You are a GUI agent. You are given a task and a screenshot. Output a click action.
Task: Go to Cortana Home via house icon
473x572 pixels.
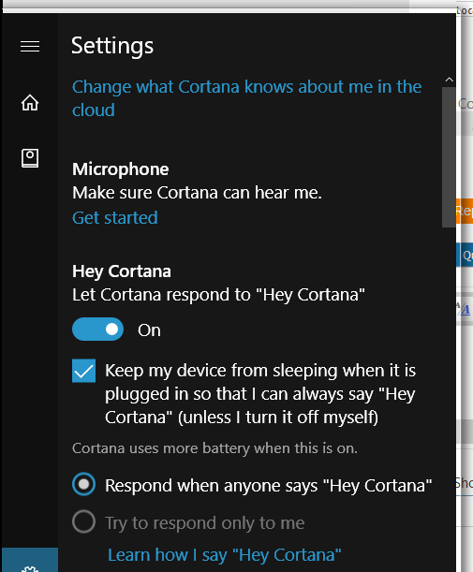tap(30, 102)
